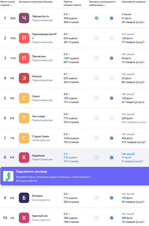Viewport: 149px width, 226px height.
Task: Click the green advertising icon for Чёрная Кость
Action: [x=97, y=18]
